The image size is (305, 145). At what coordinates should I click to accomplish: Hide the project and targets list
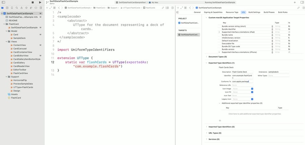[178, 12]
